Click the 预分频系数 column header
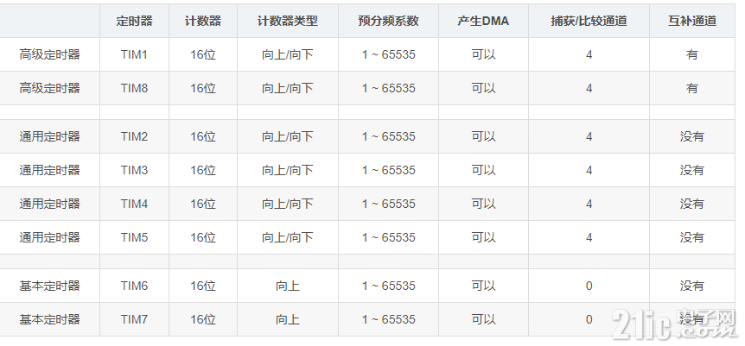Viewport: 745px width, 346px height. (388, 21)
